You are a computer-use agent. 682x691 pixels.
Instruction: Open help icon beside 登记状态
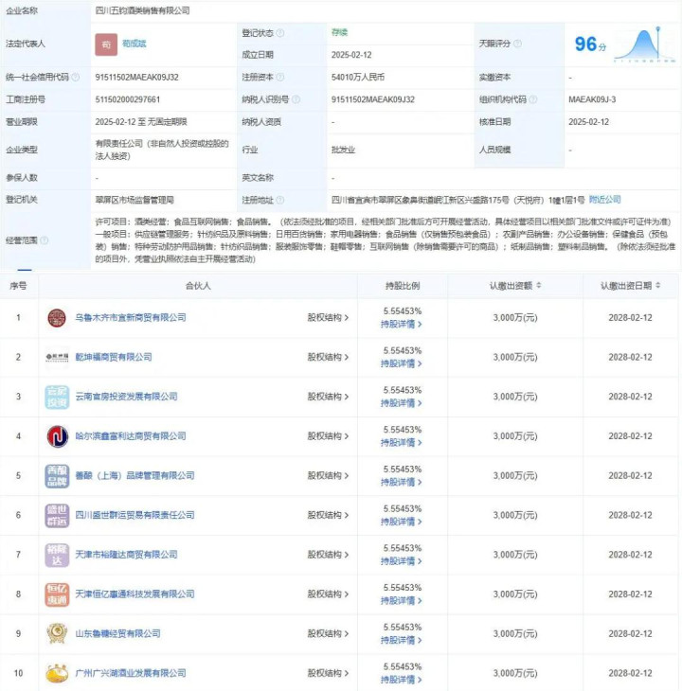(280, 33)
